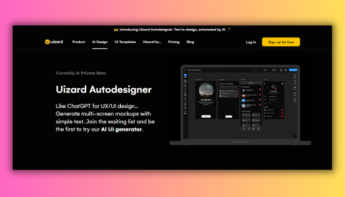The width and height of the screenshot is (345, 197).
Task: Open the Product menu
Action: [78, 42]
